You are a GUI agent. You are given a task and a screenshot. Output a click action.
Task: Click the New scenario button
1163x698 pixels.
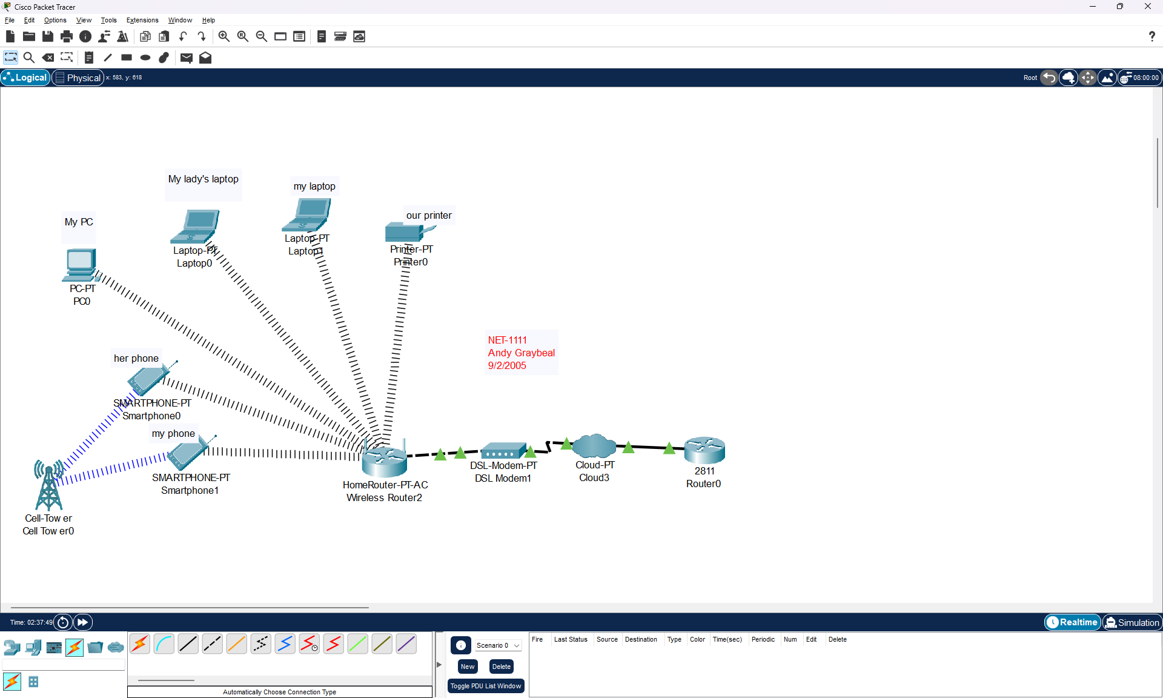pos(468,666)
